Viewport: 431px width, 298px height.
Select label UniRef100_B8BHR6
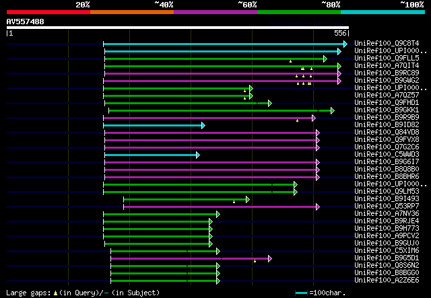coord(387,177)
